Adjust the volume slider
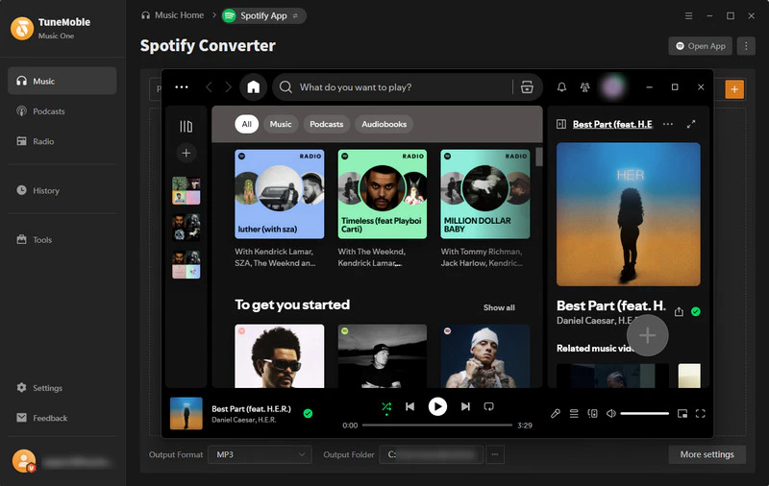This screenshot has height=486, width=769. [x=644, y=414]
